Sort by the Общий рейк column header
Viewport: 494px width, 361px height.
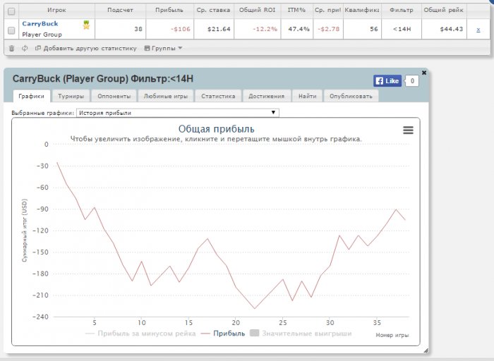point(444,10)
